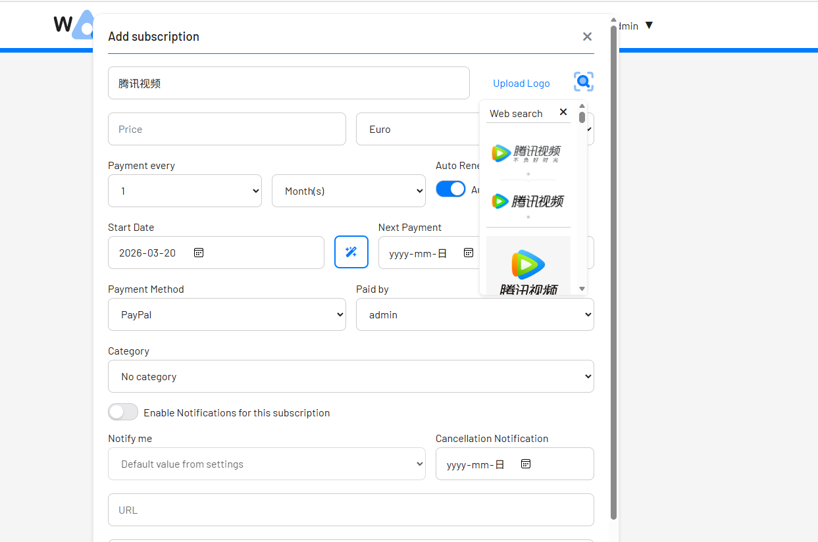Open the Paid by admin dropdown
The height and width of the screenshot is (542, 818).
coord(474,314)
